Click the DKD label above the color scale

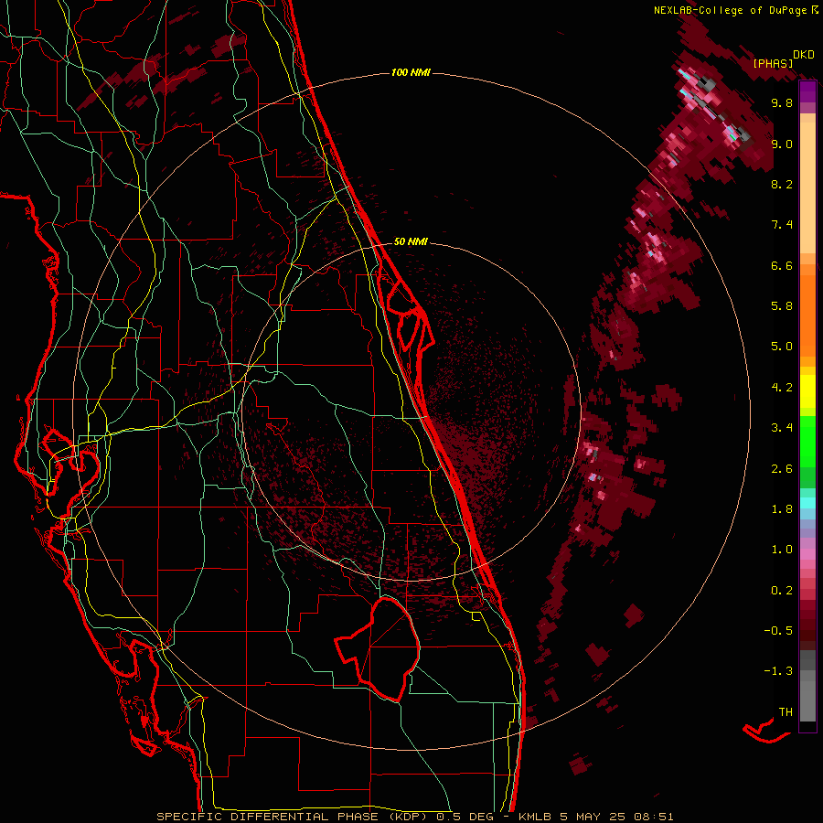pyautogui.click(x=804, y=54)
